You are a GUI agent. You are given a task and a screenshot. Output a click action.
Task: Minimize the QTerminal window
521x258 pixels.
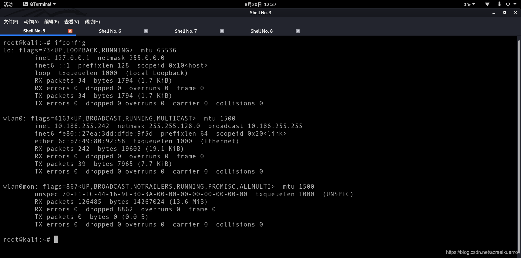494,13
